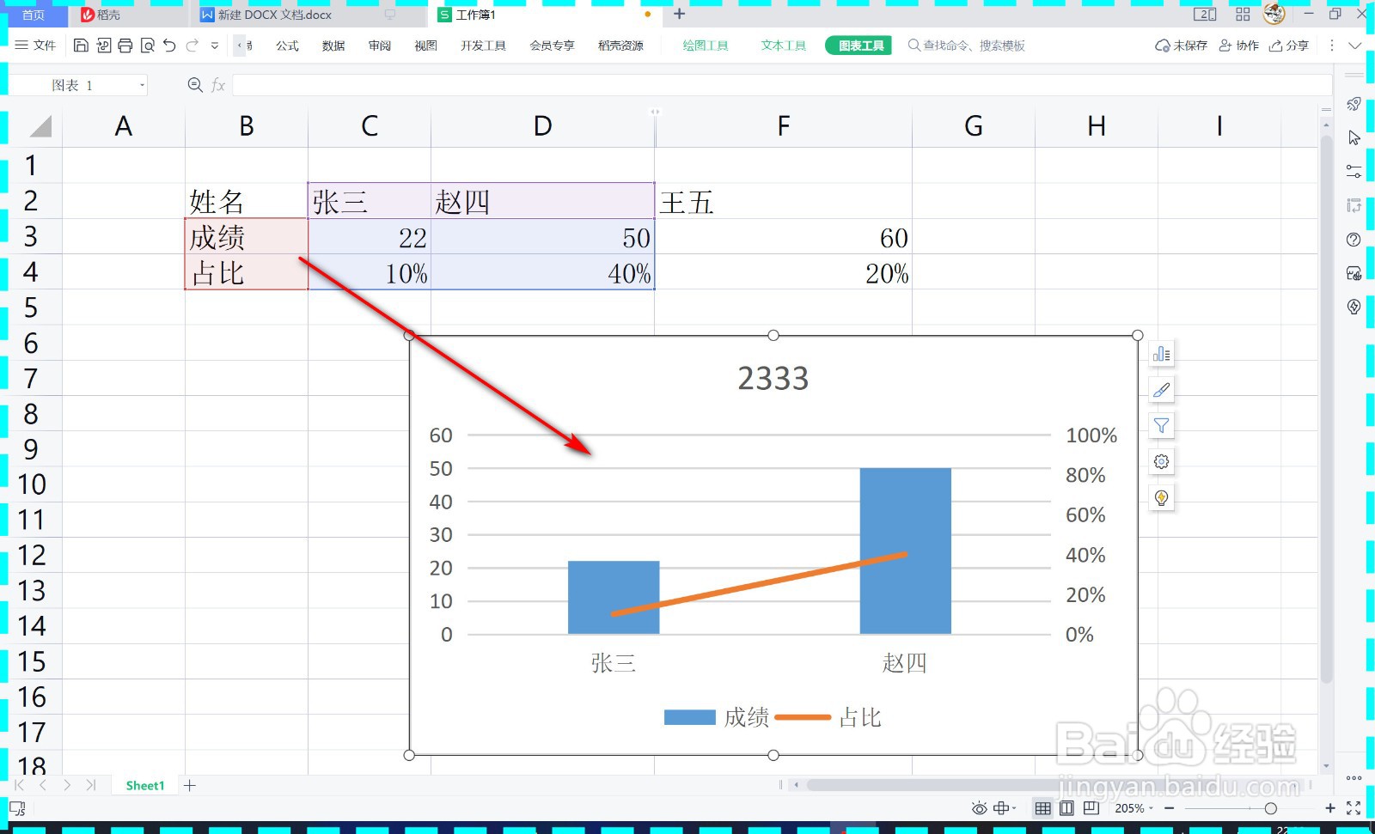
Task: Switch to the 数据 ribbon tab
Action: click(333, 46)
